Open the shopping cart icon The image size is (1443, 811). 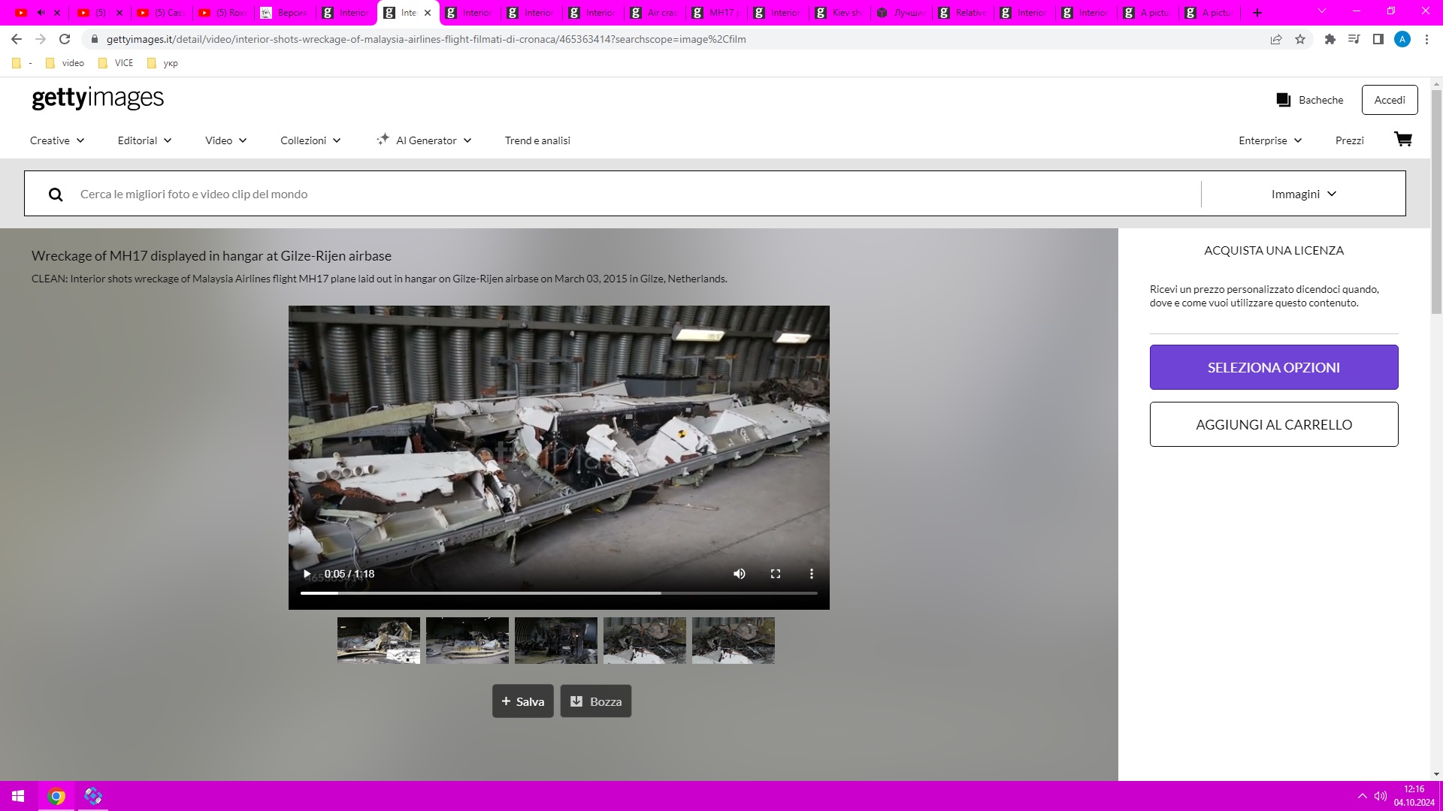1402,140
